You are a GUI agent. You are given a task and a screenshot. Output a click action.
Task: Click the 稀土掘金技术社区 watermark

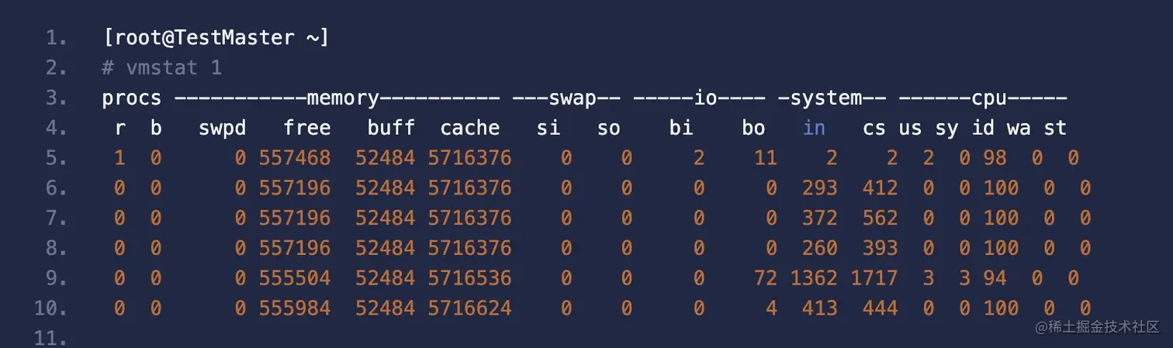point(1102,328)
